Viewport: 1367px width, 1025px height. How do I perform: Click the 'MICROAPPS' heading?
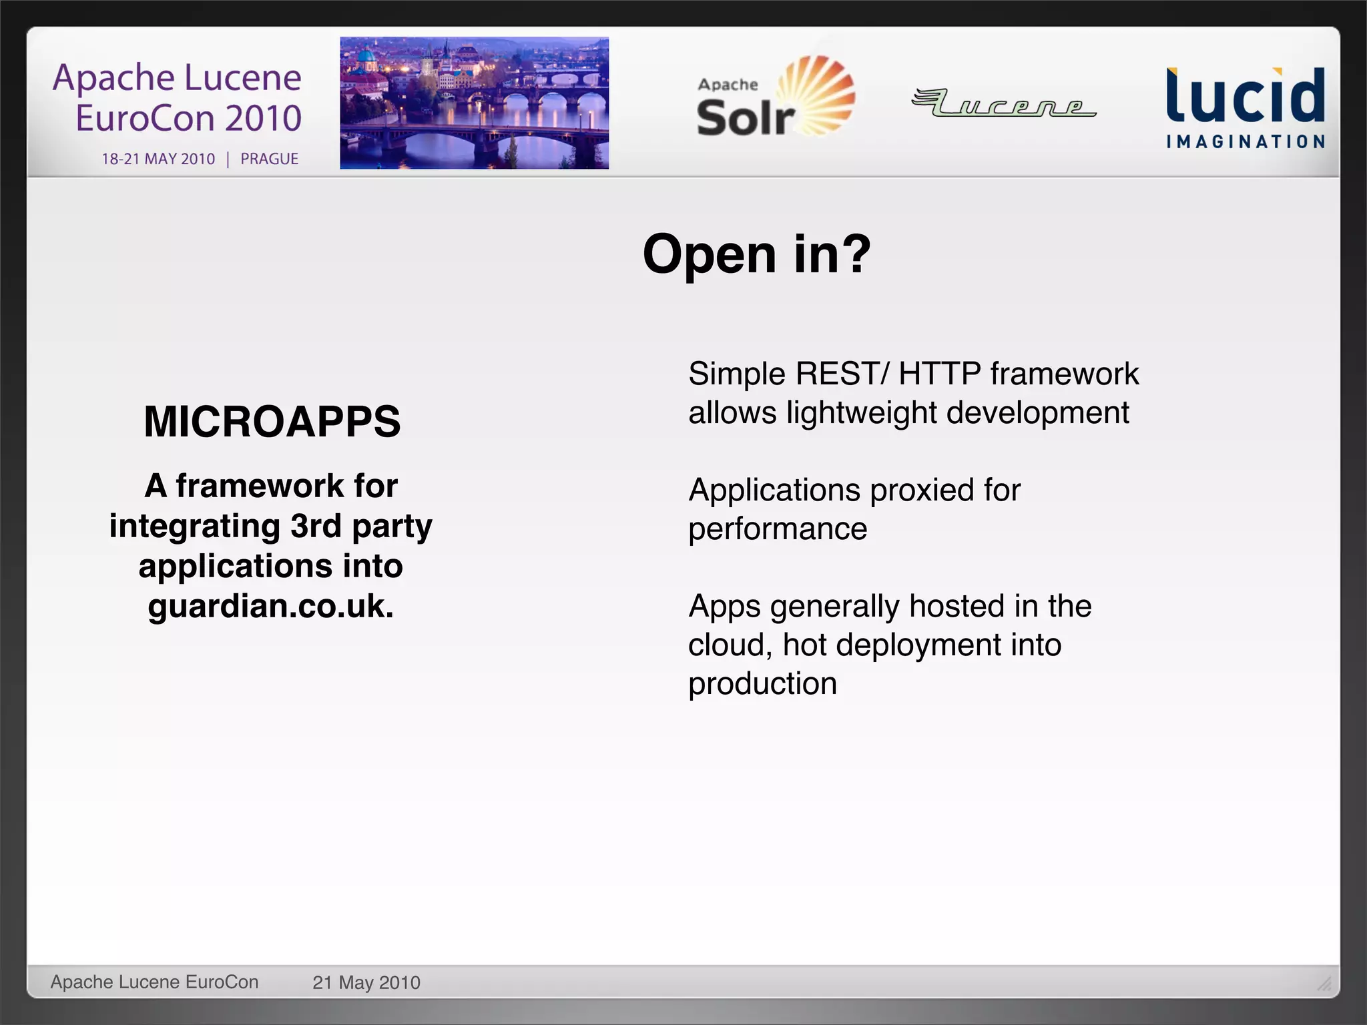[x=272, y=422]
